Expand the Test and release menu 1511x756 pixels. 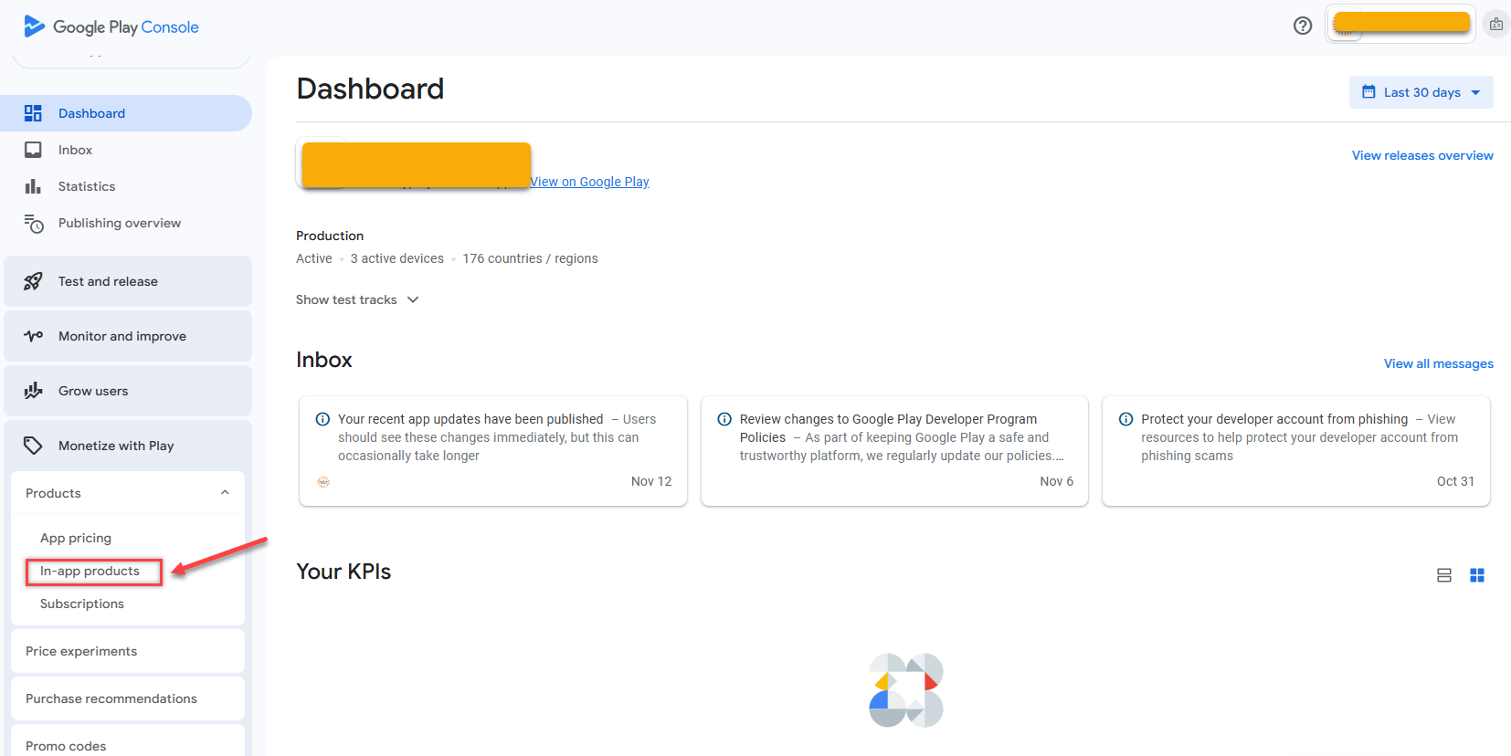(x=128, y=281)
